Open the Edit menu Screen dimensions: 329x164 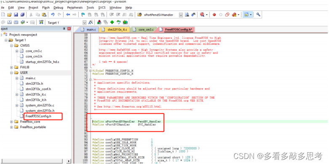pos(11,8)
